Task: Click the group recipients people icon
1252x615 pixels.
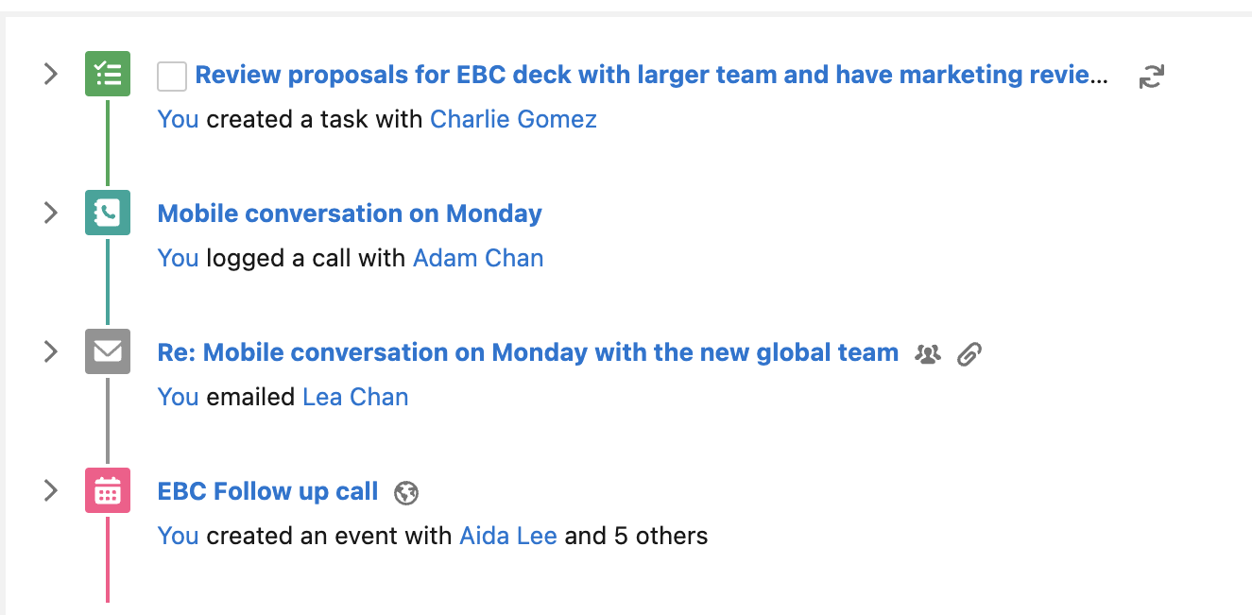Action: (928, 354)
